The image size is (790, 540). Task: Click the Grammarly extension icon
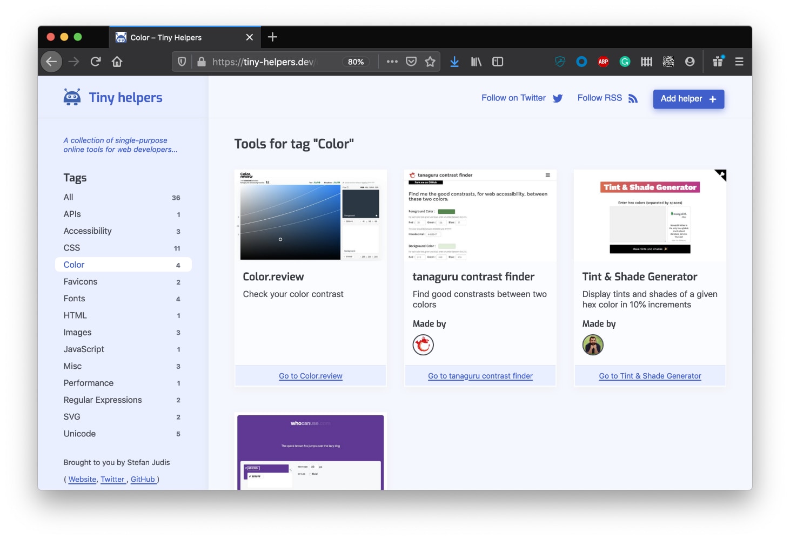coord(625,62)
